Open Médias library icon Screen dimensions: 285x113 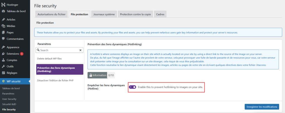tap(3, 26)
